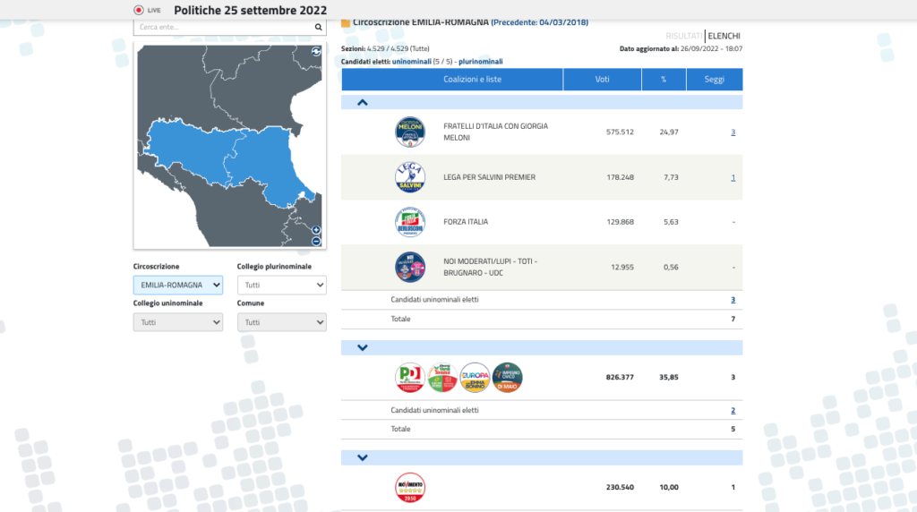Click the PD party logo
This screenshot has height=512, width=917.
pyautogui.click(x=410, y=378)
